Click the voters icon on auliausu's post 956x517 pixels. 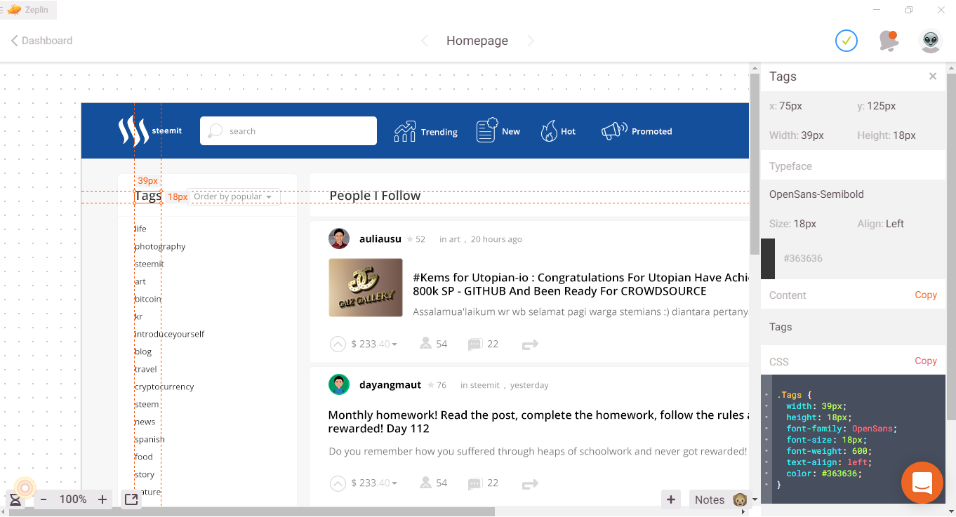point(425,344)
